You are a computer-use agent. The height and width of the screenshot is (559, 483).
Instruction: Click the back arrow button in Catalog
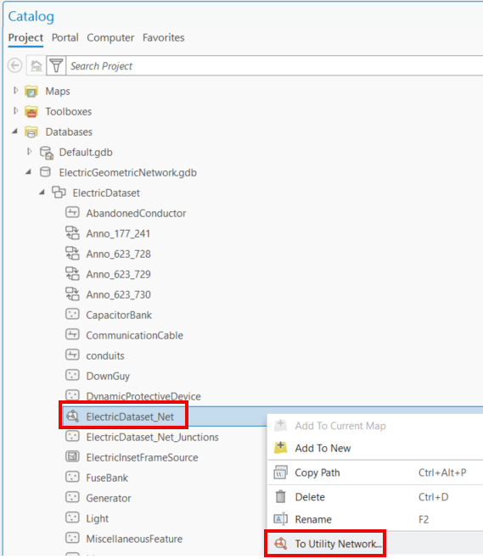(x=15, y=65)
